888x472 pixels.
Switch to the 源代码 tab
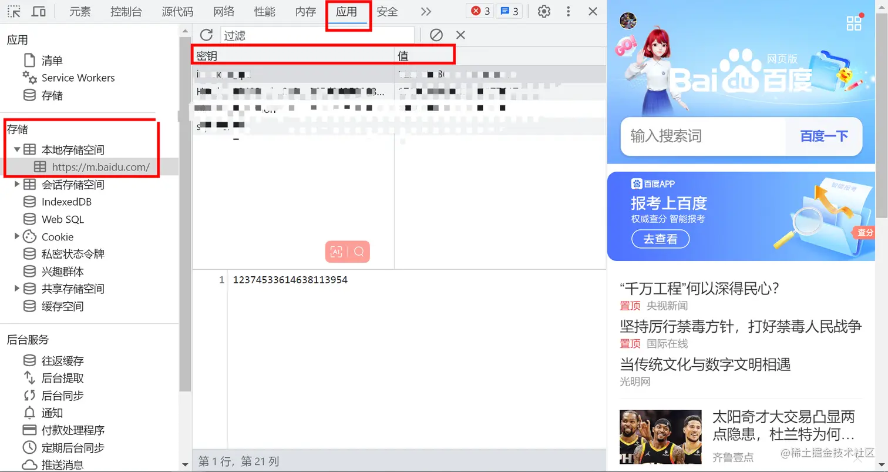click(x=177, y=11)
